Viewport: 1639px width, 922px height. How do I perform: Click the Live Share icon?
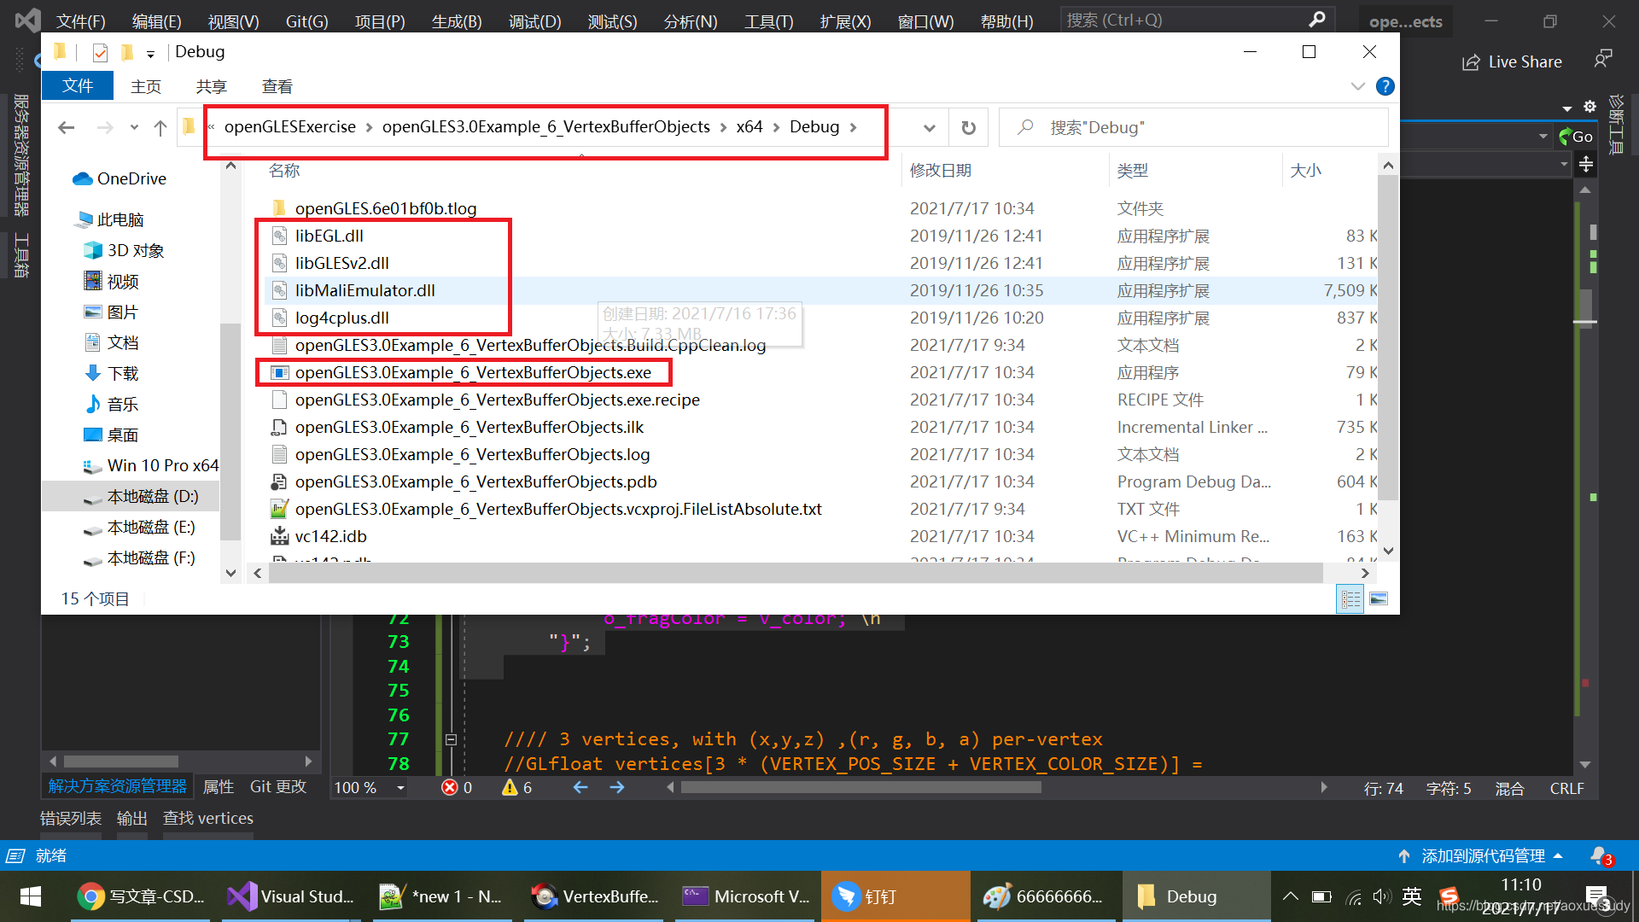click(x=1471, y=62)
